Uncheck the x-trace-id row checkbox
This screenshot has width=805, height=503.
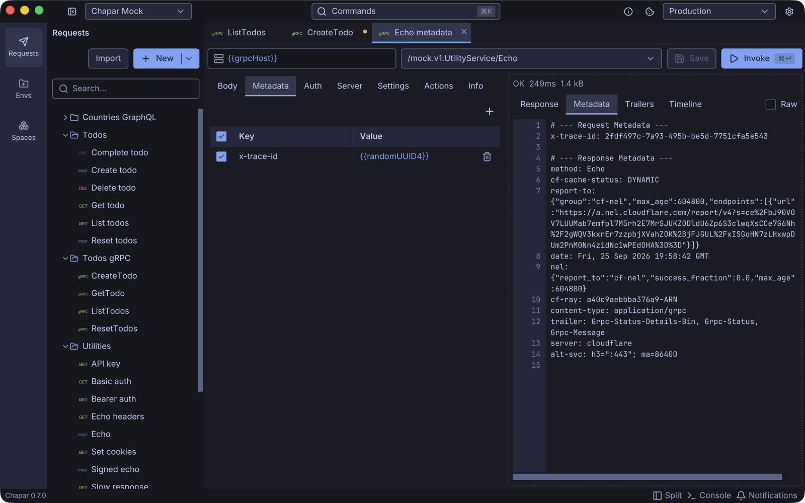point(221,156)
